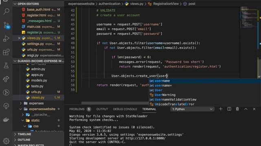Click the http://127.0.0.1:8000/ link in terminal

pos(146,138)
